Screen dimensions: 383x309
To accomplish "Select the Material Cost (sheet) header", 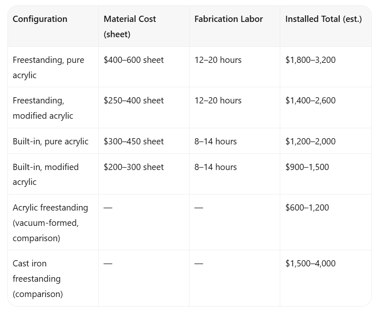I will [x=130, y=26].
